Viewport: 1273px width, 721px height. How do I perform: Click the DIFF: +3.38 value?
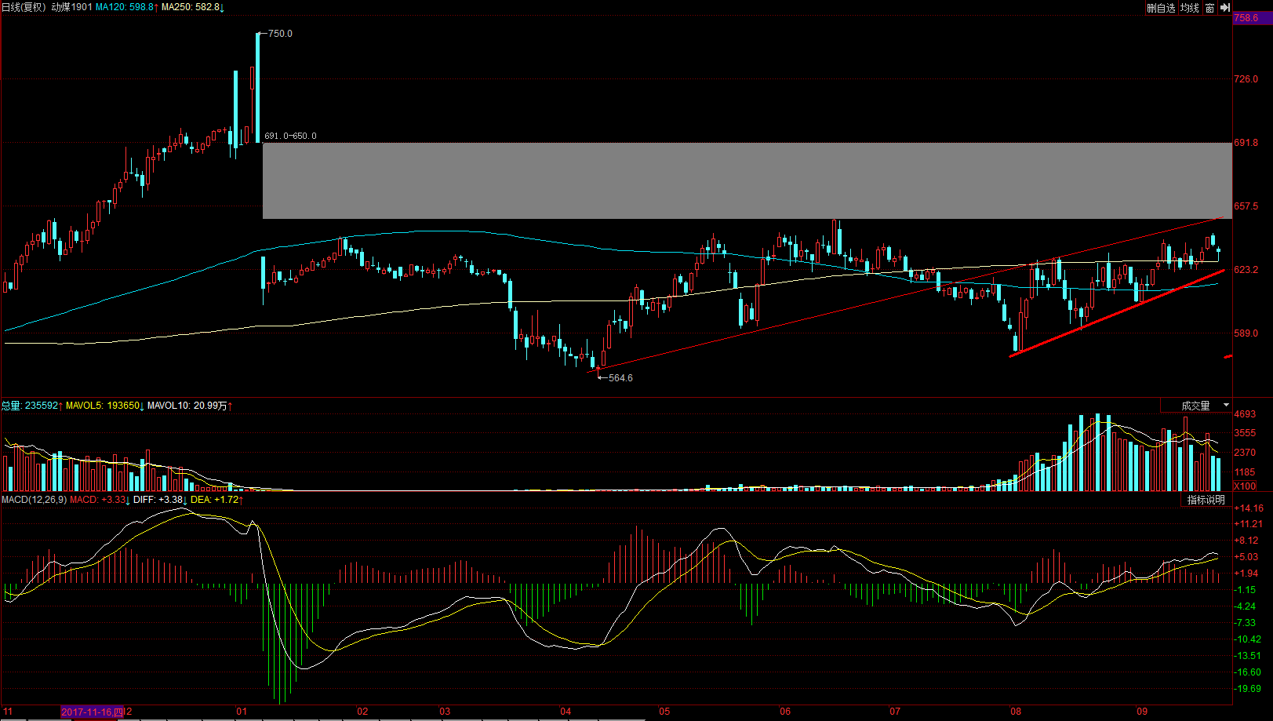[160, 500]
